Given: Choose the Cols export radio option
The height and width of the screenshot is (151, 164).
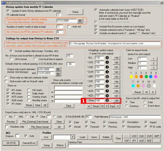Looking at the screenshot, I should point(54,116).
